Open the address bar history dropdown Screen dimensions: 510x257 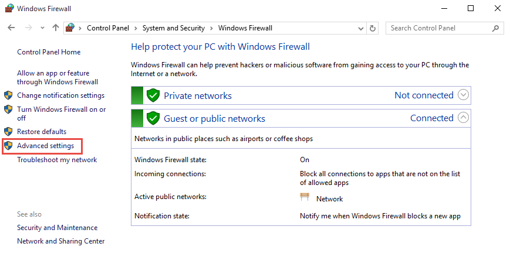click(361, 29)
